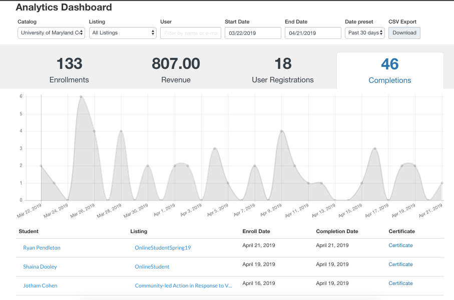This screenshot has height=300, width=454.
Task: Expand the All Listings dropdown
Action: tap(123, 33)
